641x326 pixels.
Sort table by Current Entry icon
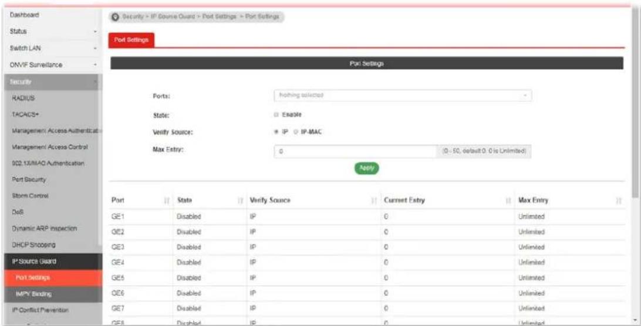point(508,201)
